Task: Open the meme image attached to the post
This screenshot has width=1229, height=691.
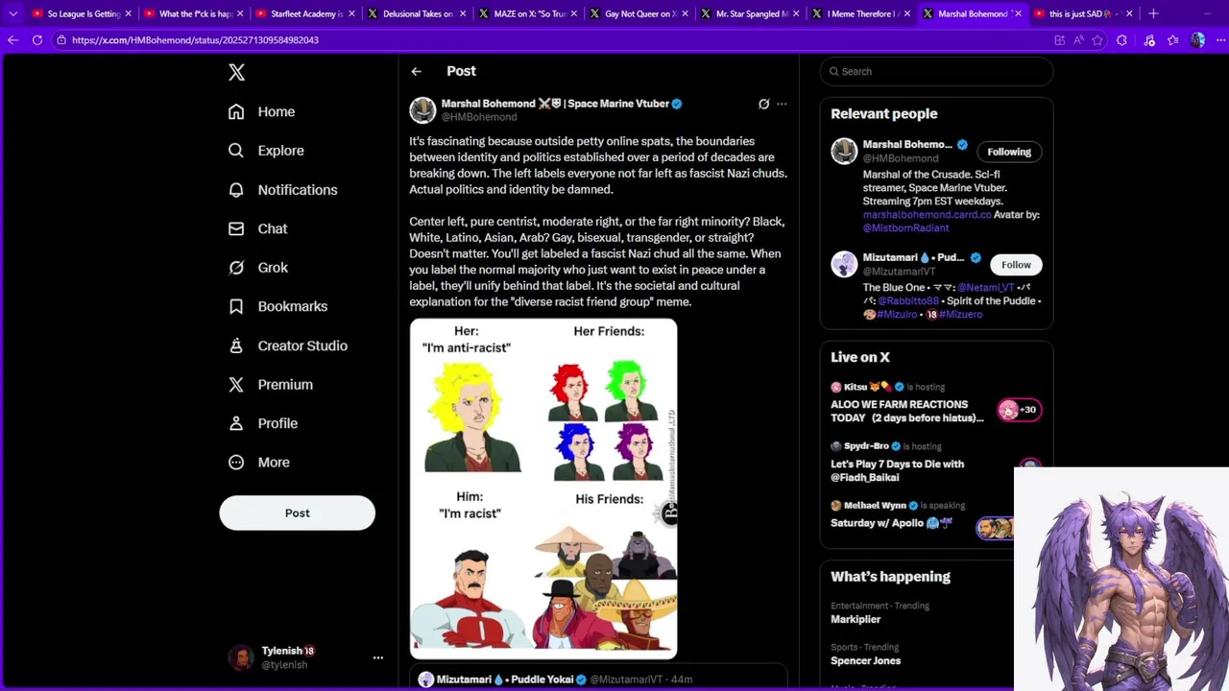Action: pyautogui.click(x=543, y=489)
